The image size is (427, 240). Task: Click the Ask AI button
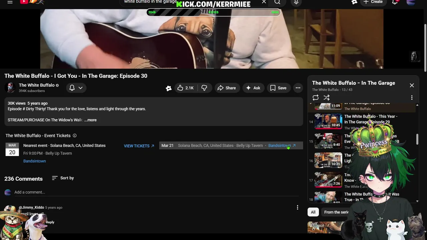tap(253, 88)
